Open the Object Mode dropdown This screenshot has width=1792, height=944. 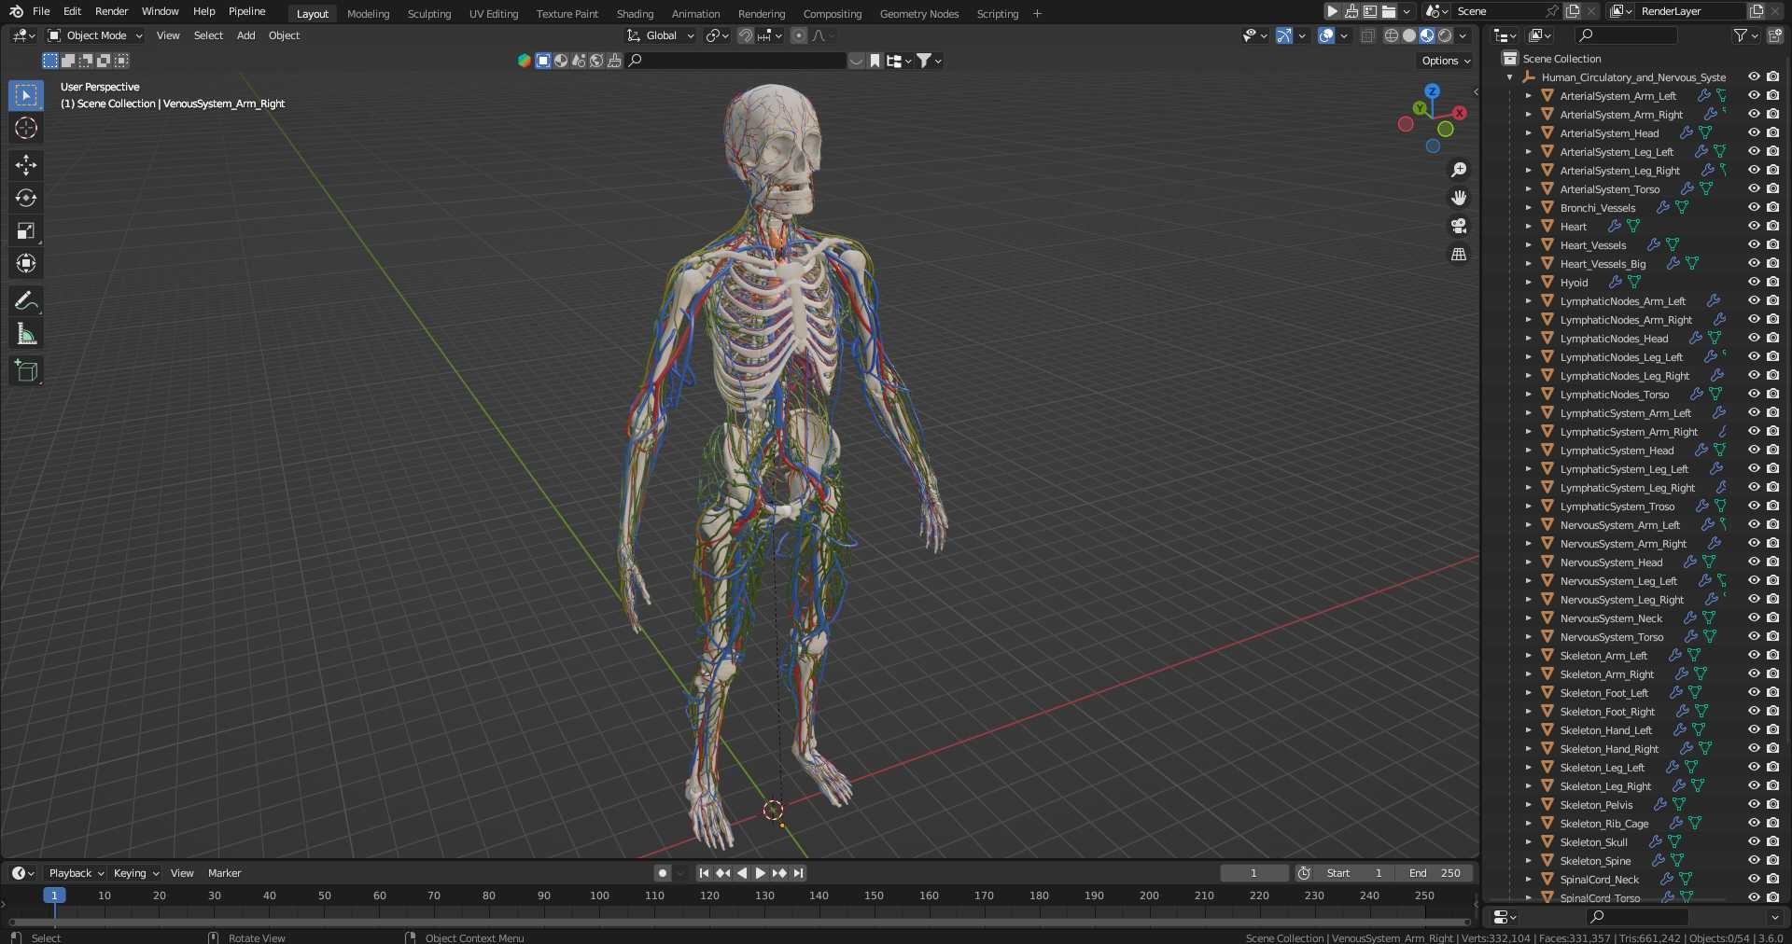[95, 35]
